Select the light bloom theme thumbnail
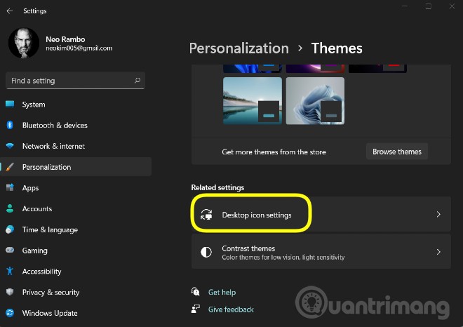The height and width of the screenshot is (327, 463). [x=315, y=101]
